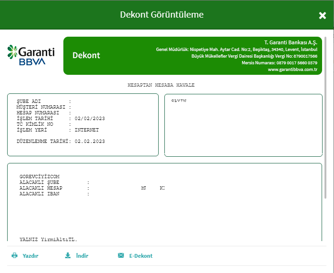334x273 pixels.
Task: Click the İndir download link
Action: click(x=82, y=255)
